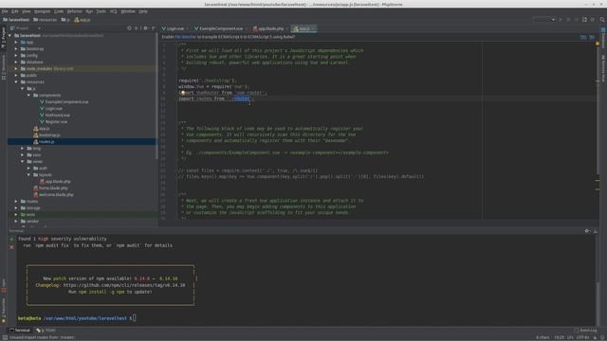Expand the app folder
This screenshot has width=607, height=341.
pos(16,42)
